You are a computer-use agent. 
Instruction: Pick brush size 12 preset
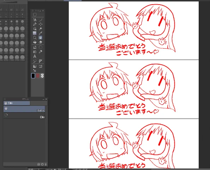coord(11,22)
